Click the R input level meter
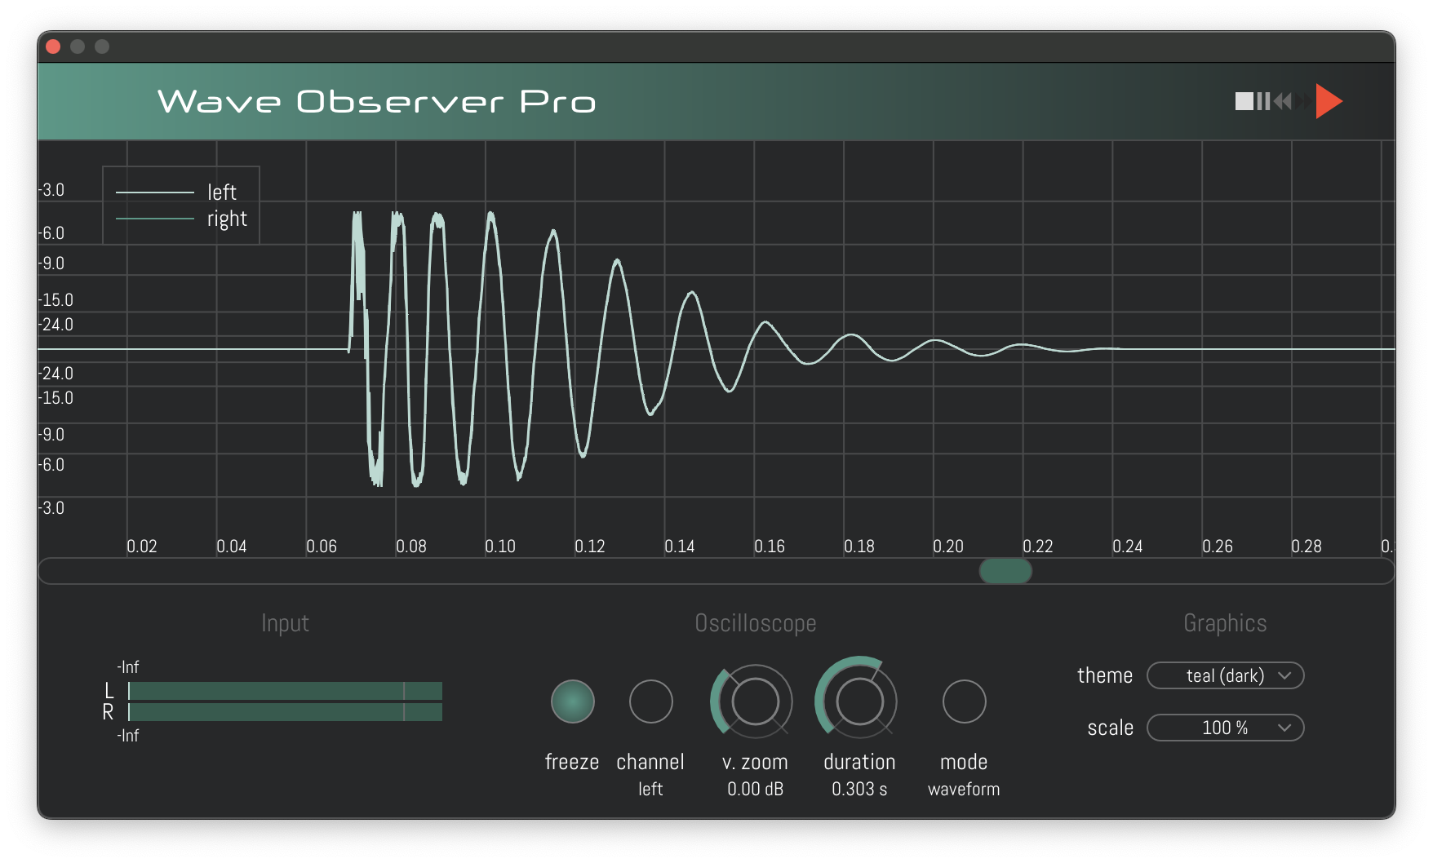The width and height of the screenshot is (1433, 863). tap(285, 712)
